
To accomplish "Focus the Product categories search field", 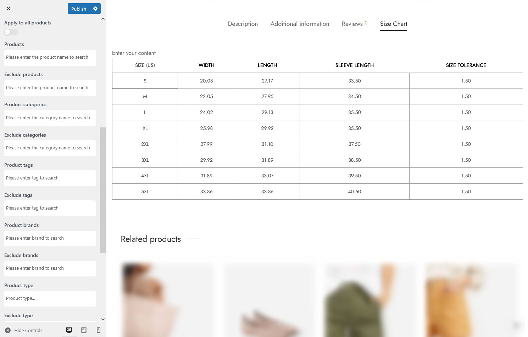I will pos(50,118).
